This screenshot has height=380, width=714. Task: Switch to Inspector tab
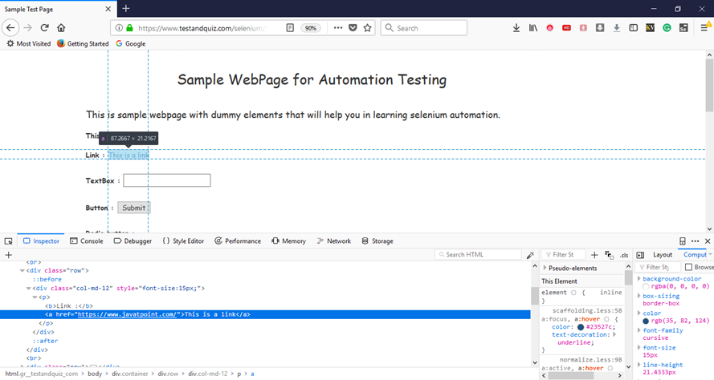point(42,241)
